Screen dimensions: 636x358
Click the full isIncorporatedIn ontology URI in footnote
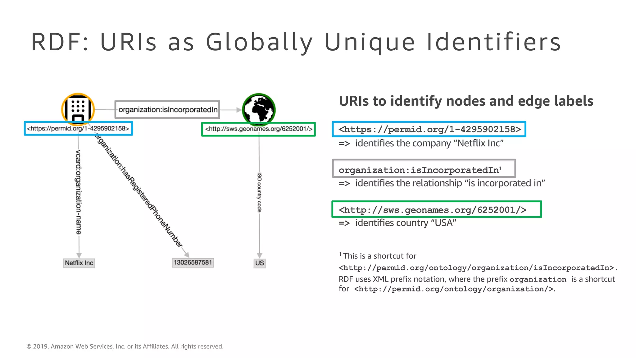coord(476,268)
